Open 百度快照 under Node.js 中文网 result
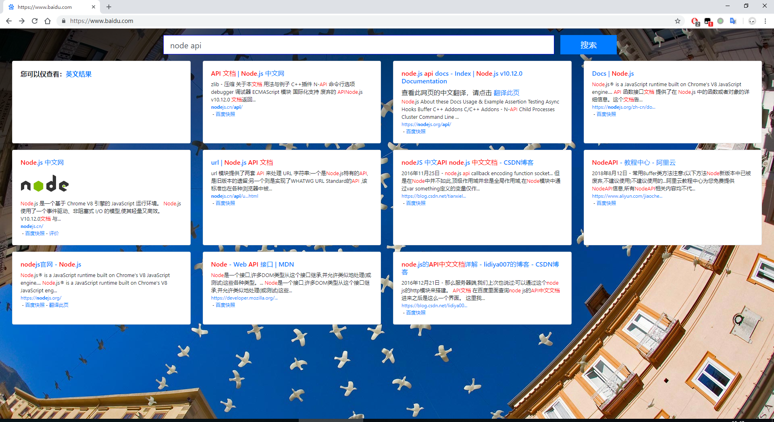Screen dimensions: 774x422 tap(35, 234)
